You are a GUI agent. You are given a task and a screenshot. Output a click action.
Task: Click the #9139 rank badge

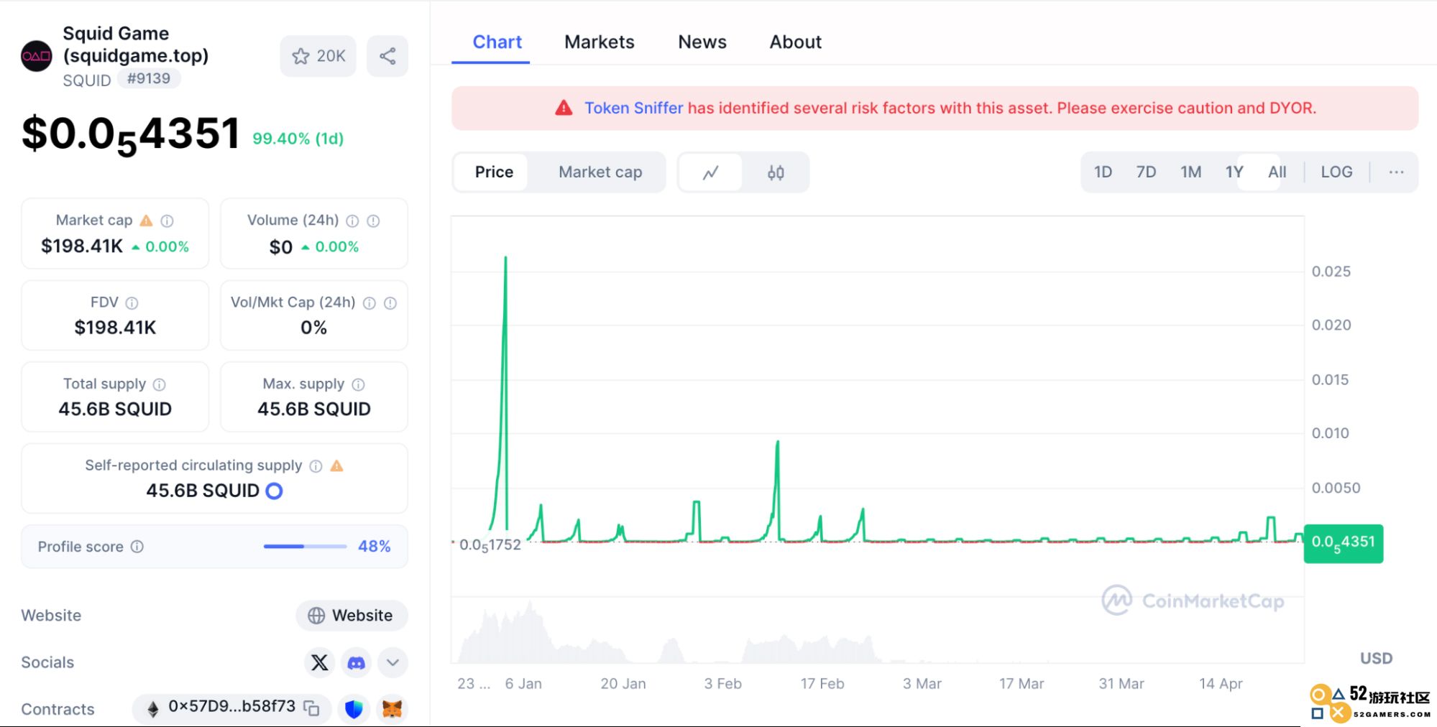[x=149, y=78]
